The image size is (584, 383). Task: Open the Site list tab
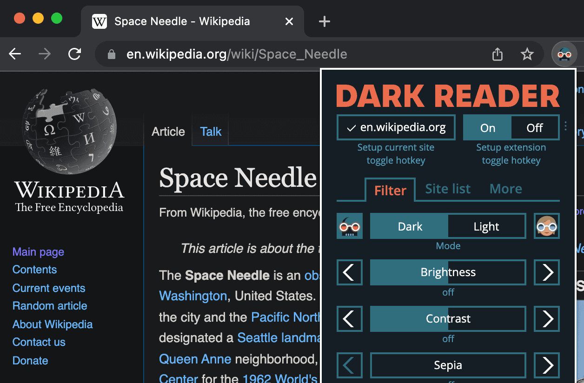pyautogui.click(x=448, y=189)
